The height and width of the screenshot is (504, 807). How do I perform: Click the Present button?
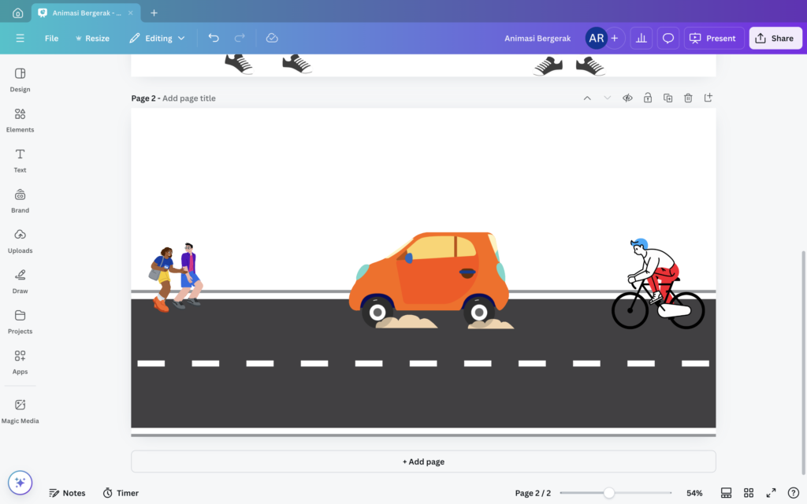click(714, 38)
